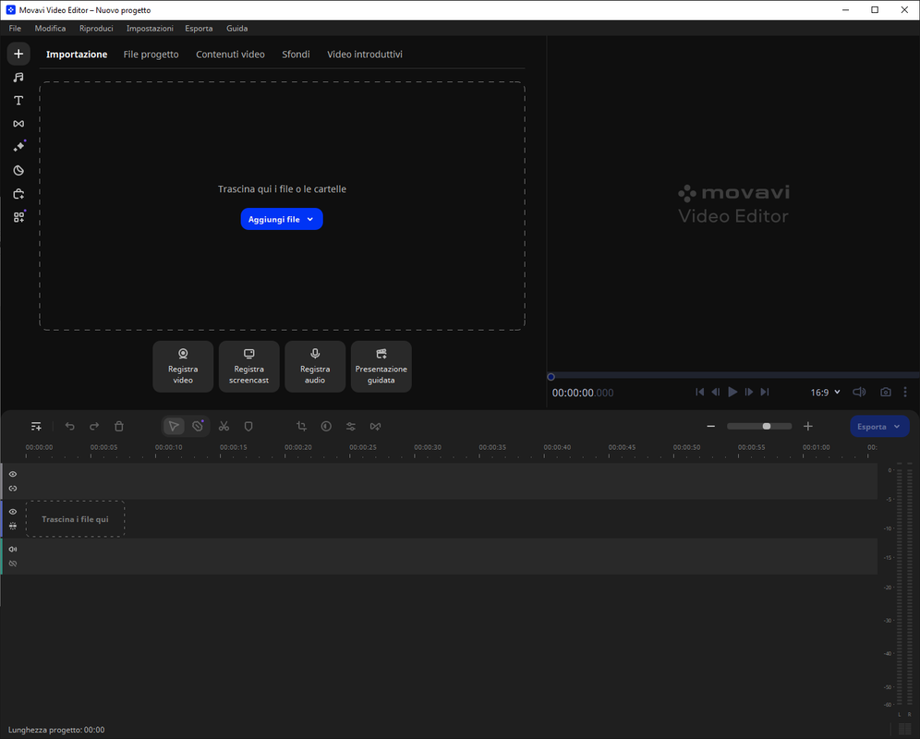The width and height of the screenshot is (920, 739).
Task: Mute the audio track speaker icon
Action: point(13,550)
